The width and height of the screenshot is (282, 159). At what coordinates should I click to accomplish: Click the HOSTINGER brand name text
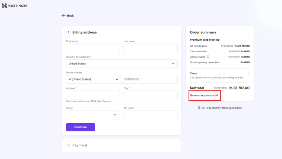tap(18, 6)
